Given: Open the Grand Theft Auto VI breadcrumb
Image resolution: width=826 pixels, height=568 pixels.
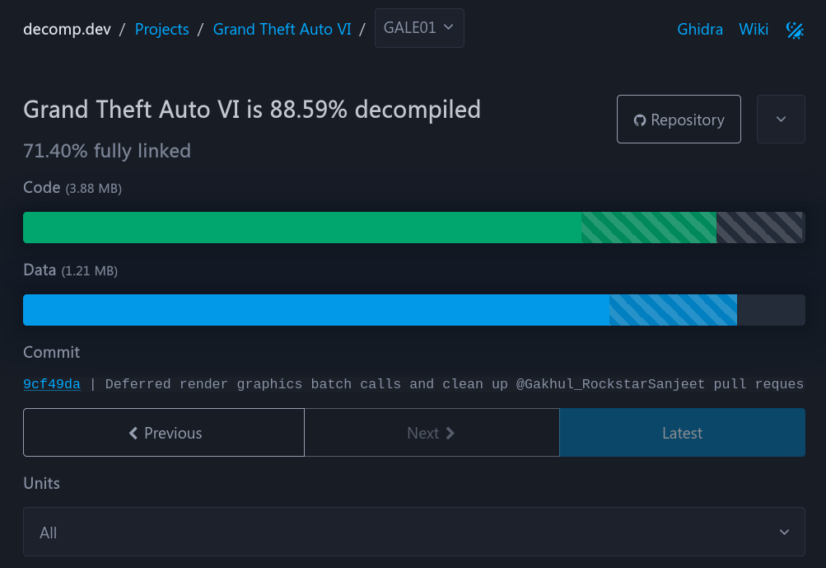Looking at the screenshot, I should (x=282, y=29).
